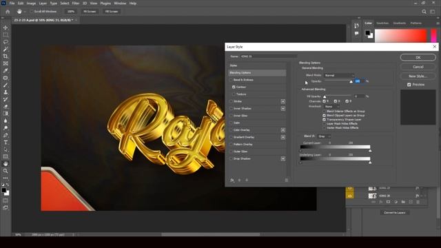
Task: Add another Stroke effect with plus button
Action: tap(283, 101)
